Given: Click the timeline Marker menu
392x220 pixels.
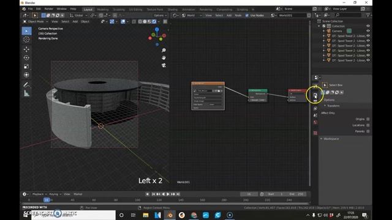Looking at the screenshot, I should pos(78,194).
